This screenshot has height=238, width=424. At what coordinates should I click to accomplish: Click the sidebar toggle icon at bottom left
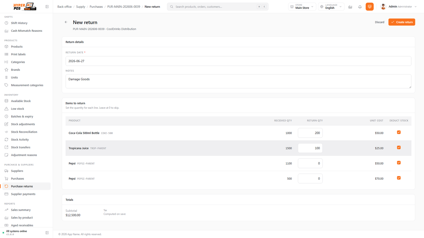[x=47, y=233]
